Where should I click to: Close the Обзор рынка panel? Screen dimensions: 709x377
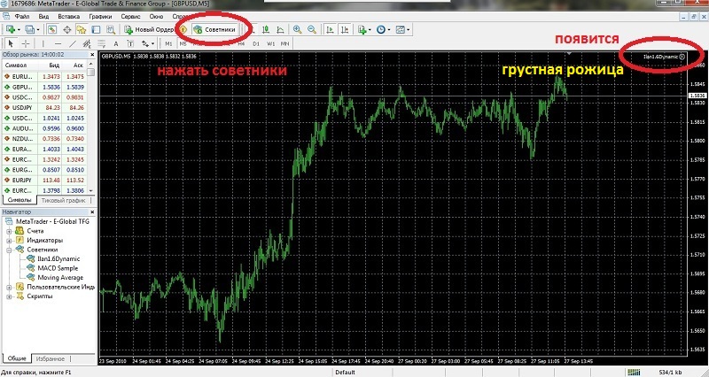tap(92, 55)
